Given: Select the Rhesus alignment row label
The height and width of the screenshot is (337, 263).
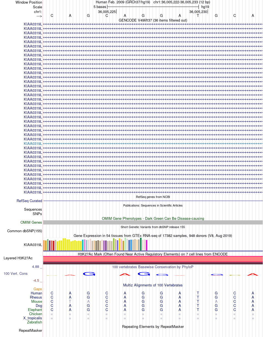Looking at the screenshot, I should coord(36,297).
